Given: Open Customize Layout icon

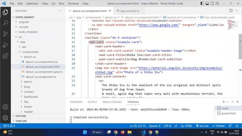Looking at the screenshot, I should coord(217,3).
